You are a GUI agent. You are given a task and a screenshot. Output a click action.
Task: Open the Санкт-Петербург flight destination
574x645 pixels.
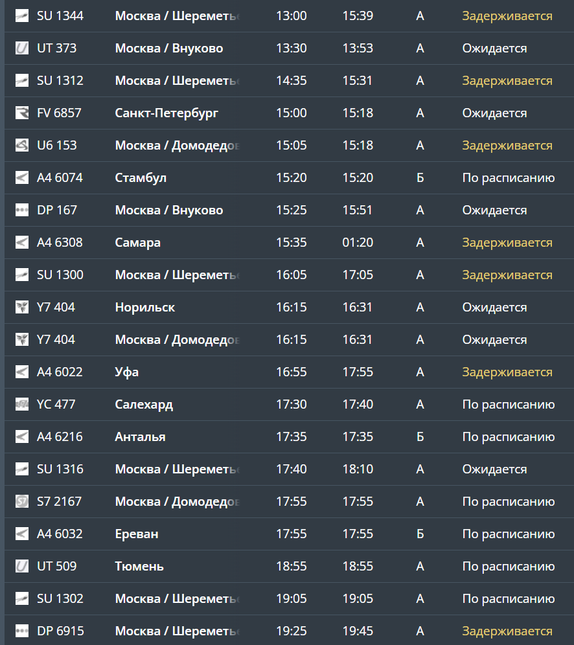pyautogui.click(x=166, y=113)
